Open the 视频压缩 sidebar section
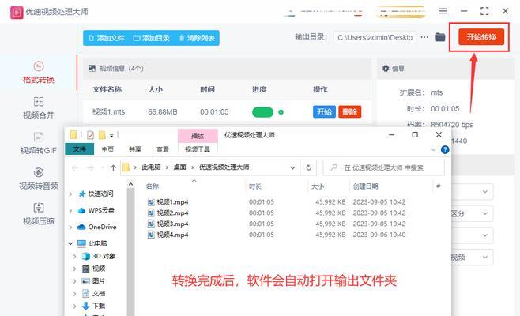This screenshot has height=316, width=520. 39,215
